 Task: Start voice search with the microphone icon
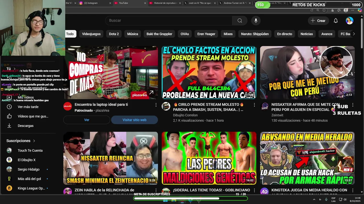(x=256, y=20)
